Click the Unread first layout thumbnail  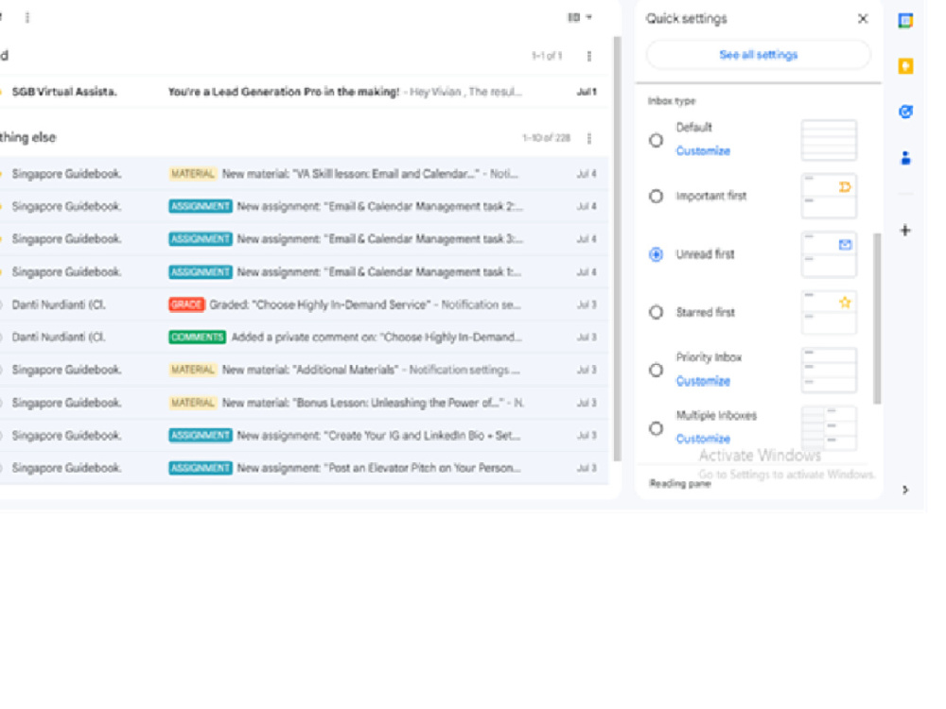[829, 254]
